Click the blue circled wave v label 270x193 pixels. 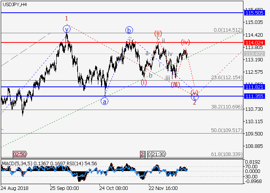coord(67,29)
